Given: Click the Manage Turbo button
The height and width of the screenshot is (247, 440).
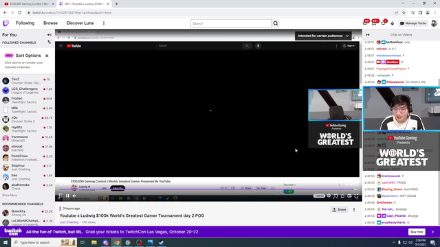Looking at the screenshot, I should [413, 23].
